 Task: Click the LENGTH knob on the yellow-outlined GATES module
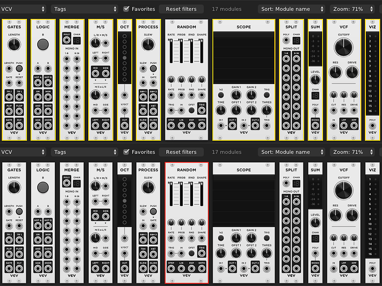click(14, 44)
